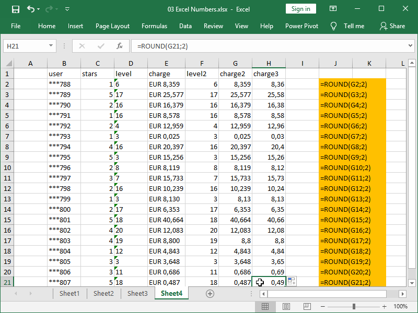
Task: Click the Share button
Action: 392,26
